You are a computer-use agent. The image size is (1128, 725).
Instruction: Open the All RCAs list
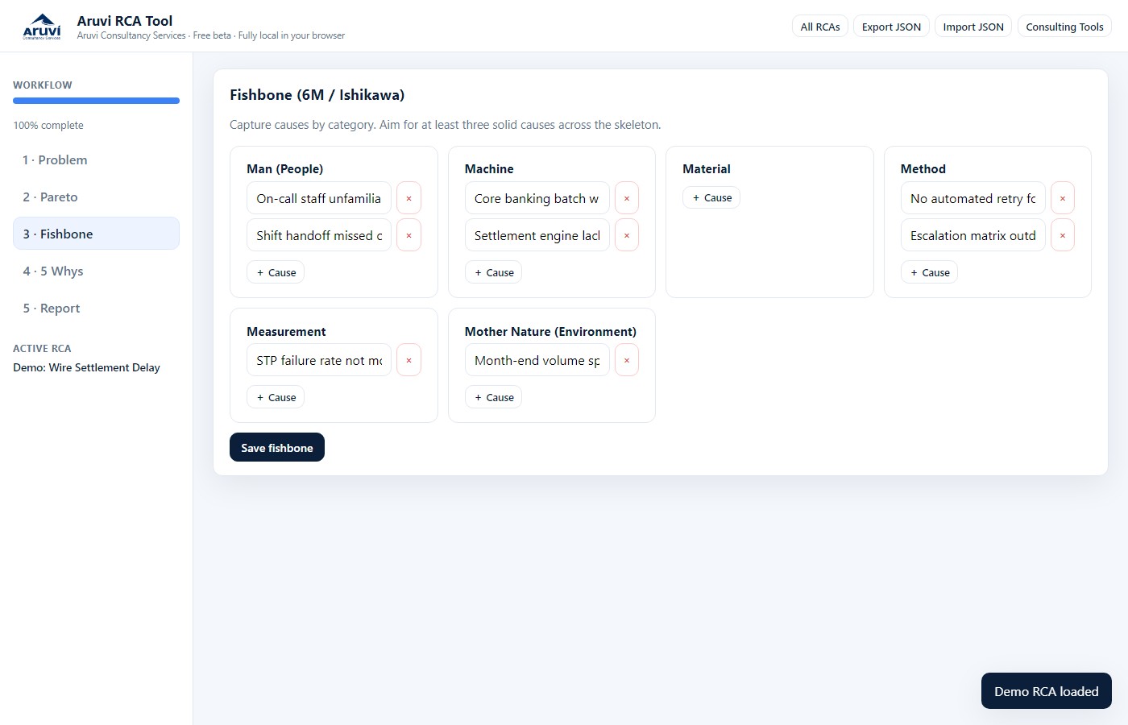(x=820, y=27)
